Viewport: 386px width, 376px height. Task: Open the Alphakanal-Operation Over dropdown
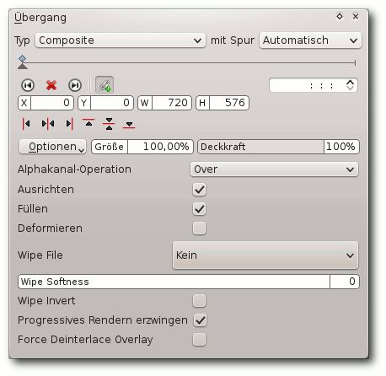274,169
